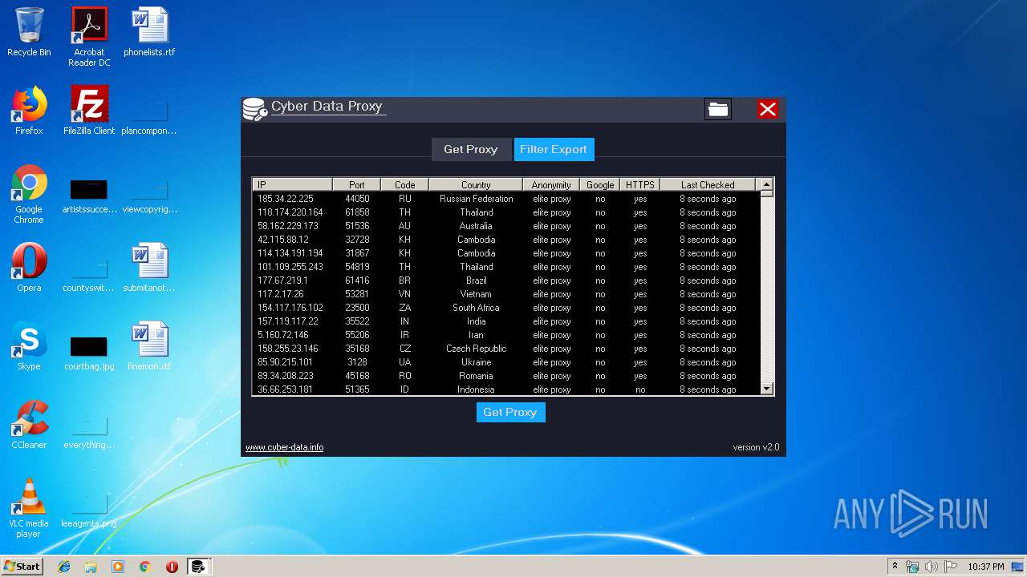
Task: Open the Skype desktop shortcut
Action: (29, 346)
